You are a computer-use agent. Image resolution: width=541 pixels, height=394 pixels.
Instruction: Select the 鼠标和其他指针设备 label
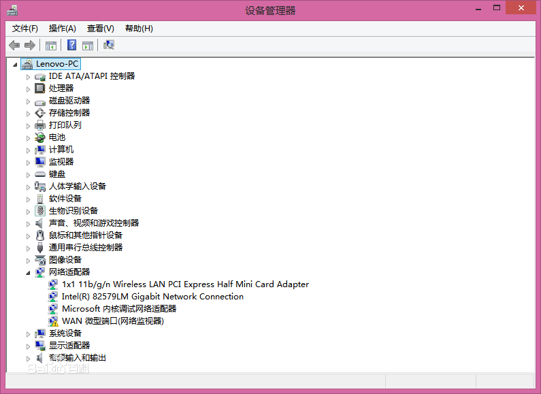[x=86, y=235]
